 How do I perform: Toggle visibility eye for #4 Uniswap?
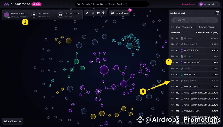tap(173, 56)
